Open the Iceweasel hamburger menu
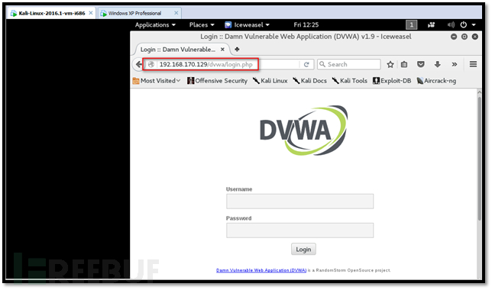This screenshot has width=492, height=290. pyautogui.click(x=473, y=64)
